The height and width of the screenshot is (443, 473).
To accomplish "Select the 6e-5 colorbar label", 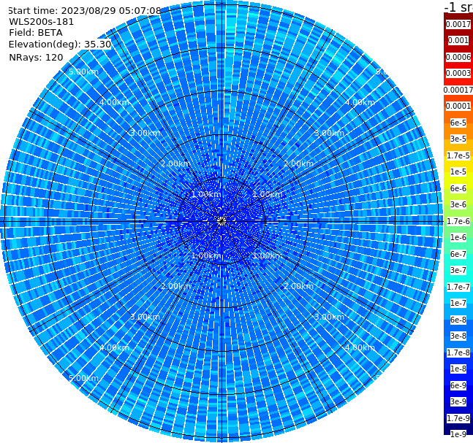I will (458, 123).
